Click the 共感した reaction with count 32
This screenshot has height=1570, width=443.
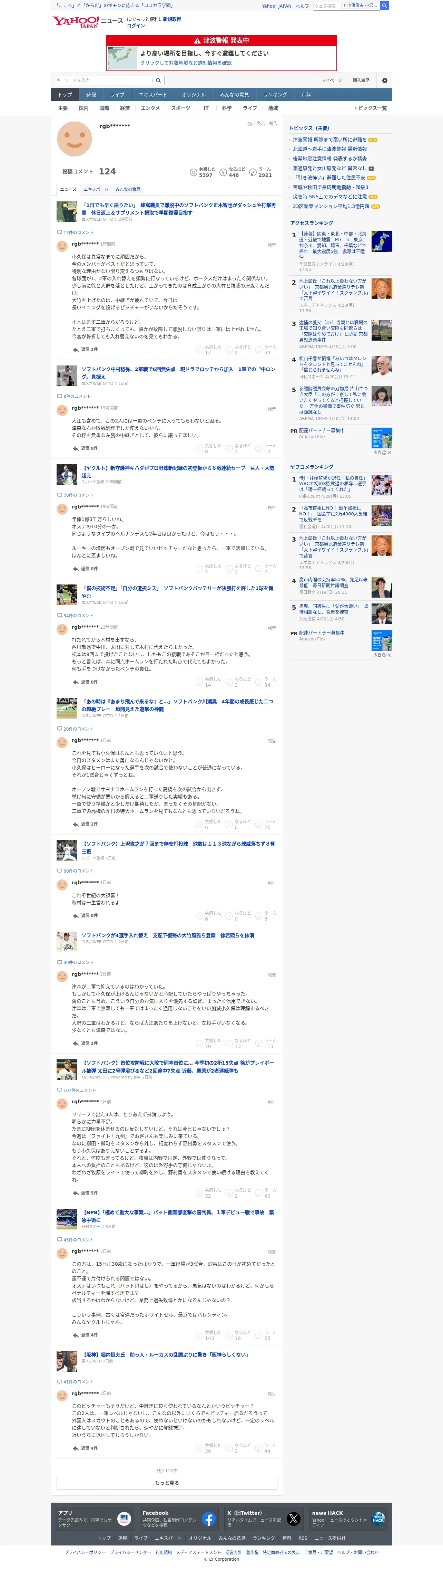point(209,1193)
